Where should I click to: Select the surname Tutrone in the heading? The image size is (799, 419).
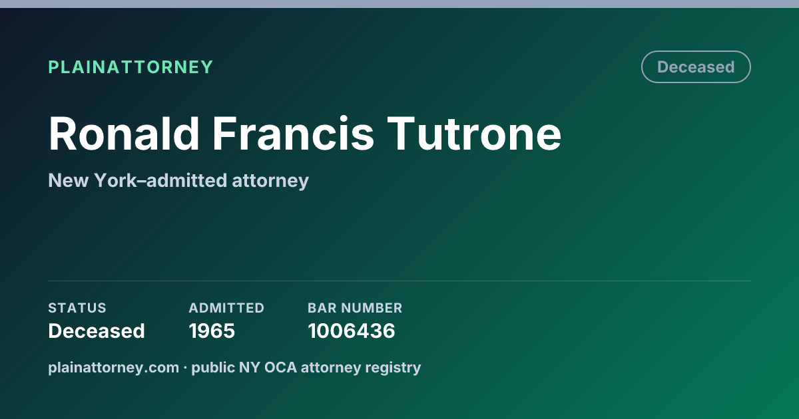[475, 134]
